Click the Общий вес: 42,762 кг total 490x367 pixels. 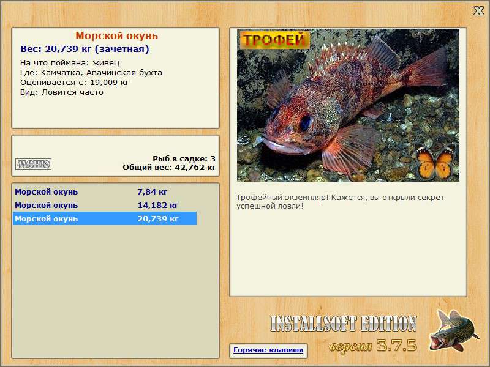tap(169, 167)
